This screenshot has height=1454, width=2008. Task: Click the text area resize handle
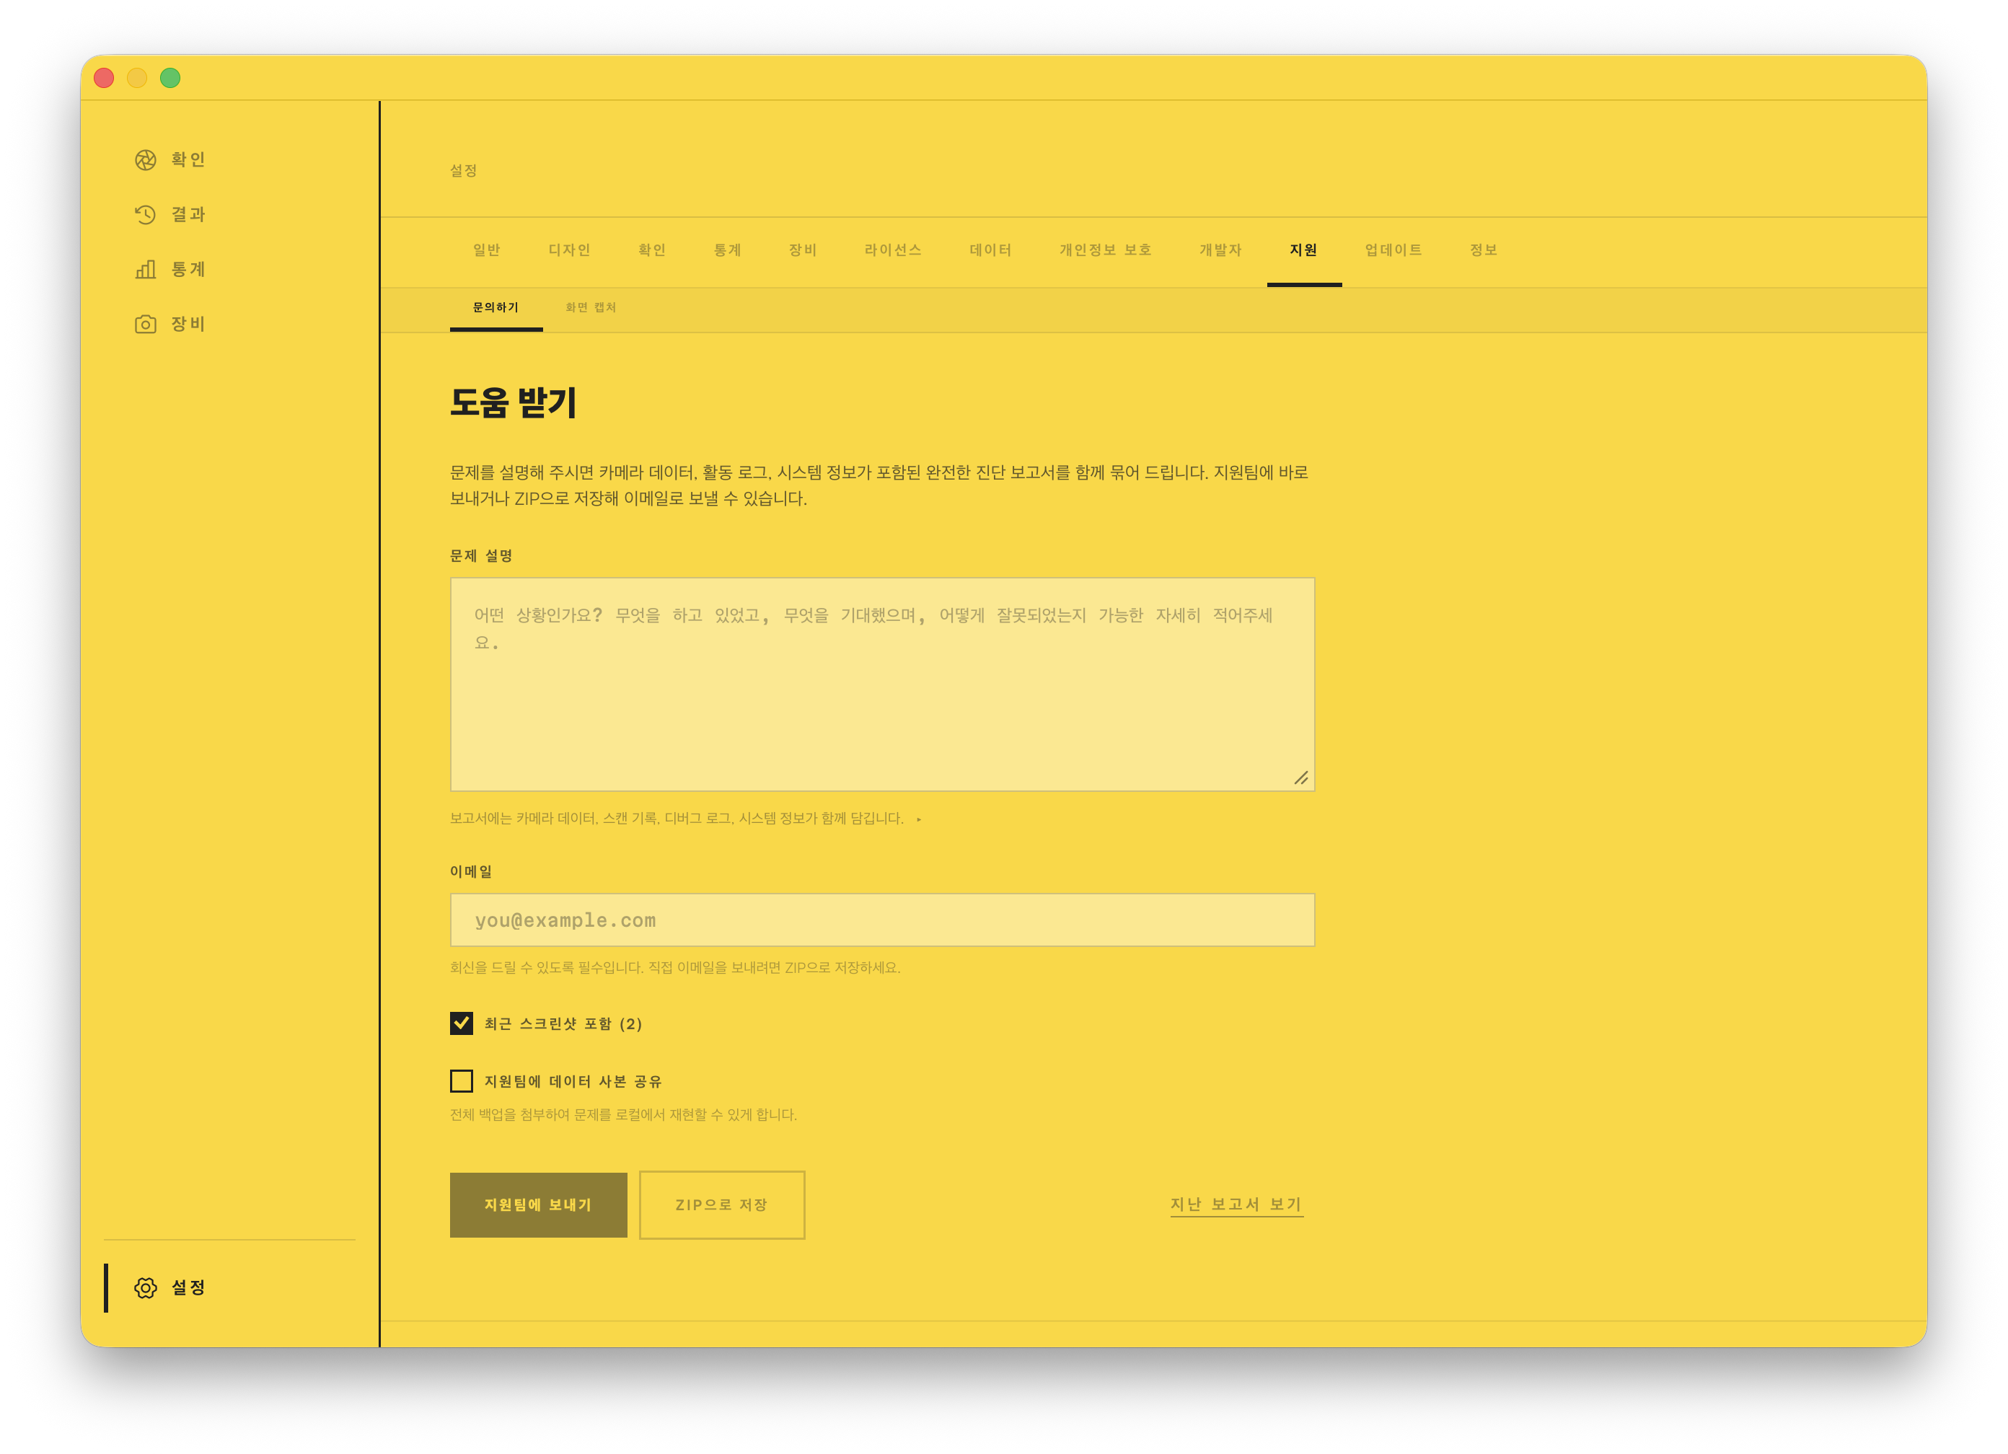coord(1300,777)
